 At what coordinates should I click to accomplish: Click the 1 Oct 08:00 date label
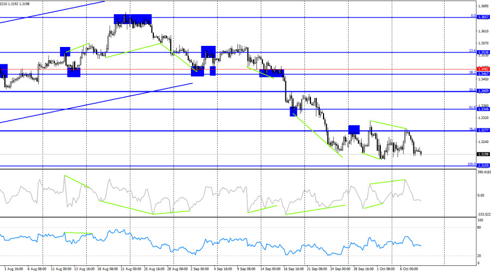pyautogui.click(x=386, y=269)
